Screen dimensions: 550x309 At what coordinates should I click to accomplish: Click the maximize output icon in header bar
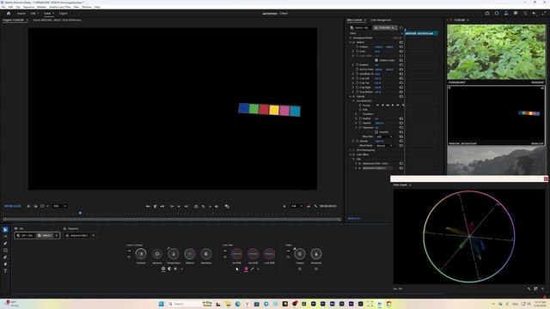pos(544,14)
